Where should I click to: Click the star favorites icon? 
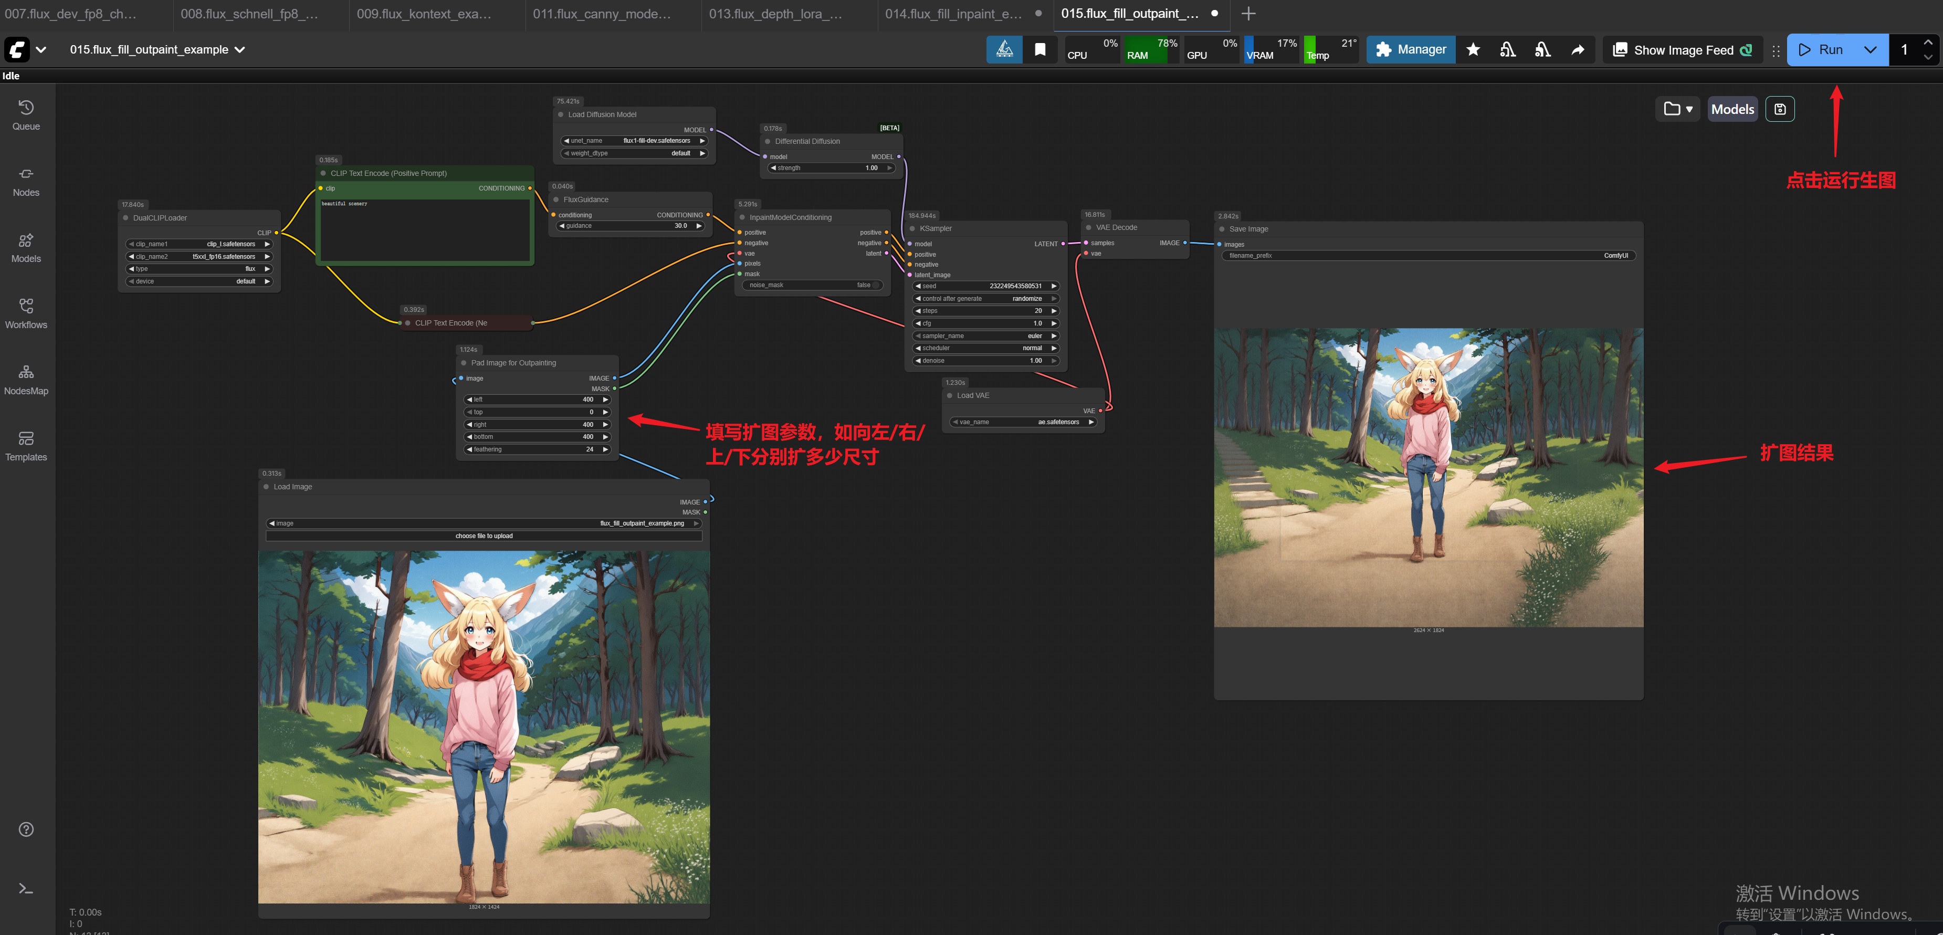(x=1472, y=50)
